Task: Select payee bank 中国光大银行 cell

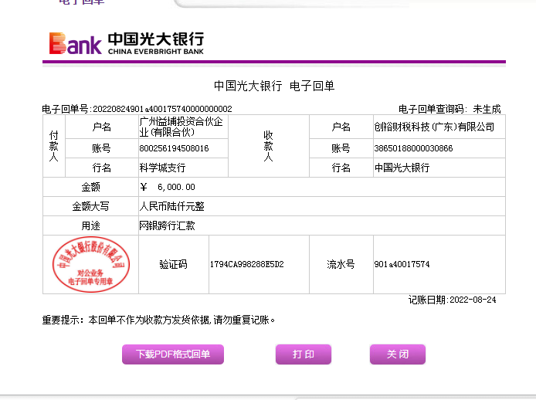Action: [439, 168]
